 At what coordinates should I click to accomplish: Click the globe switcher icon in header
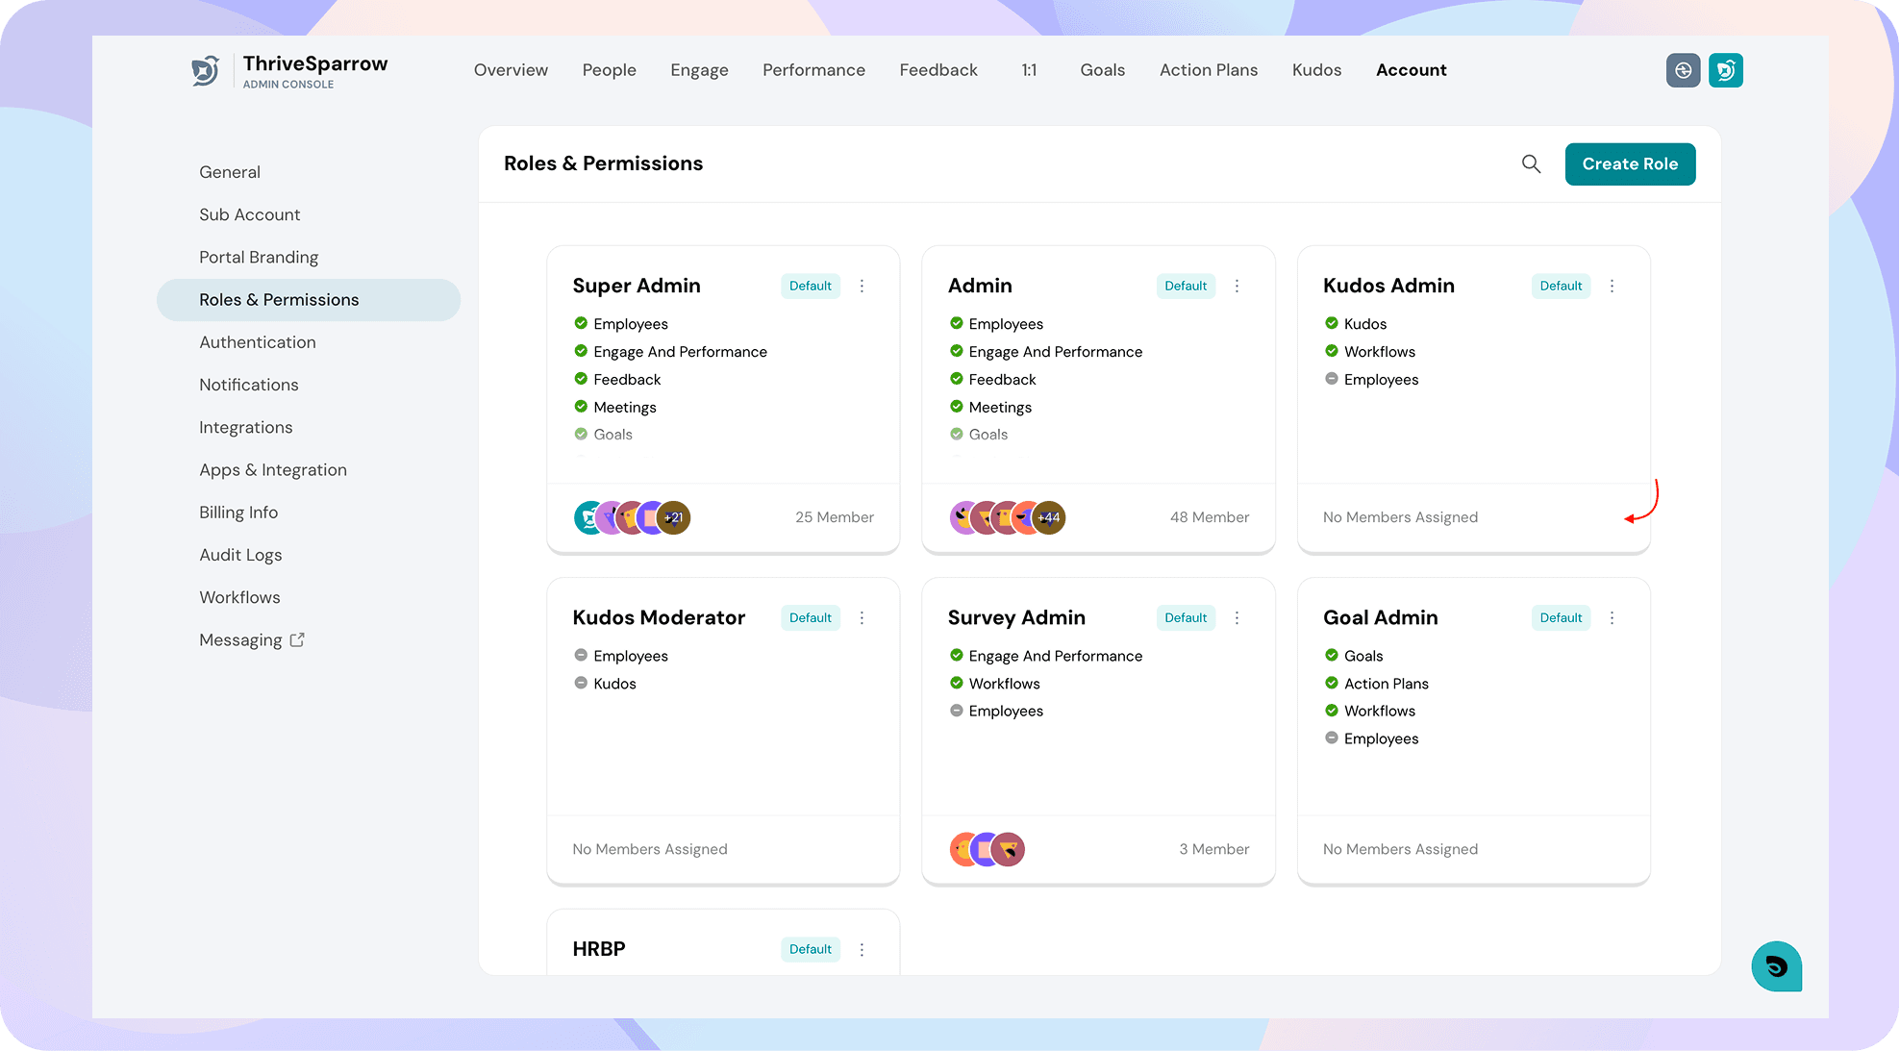pos(1683,70)
